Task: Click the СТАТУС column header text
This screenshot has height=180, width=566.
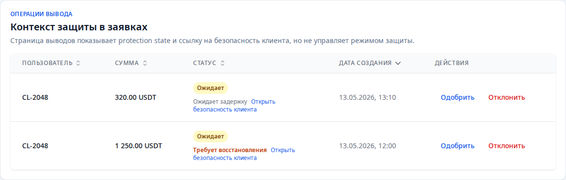Action: tap(205, 63)
